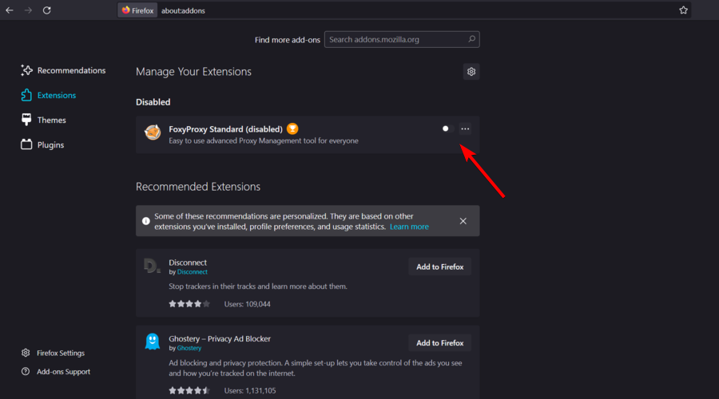Click Ghostery – Privacy Ad Blocker title

click(x=220, y=338)
